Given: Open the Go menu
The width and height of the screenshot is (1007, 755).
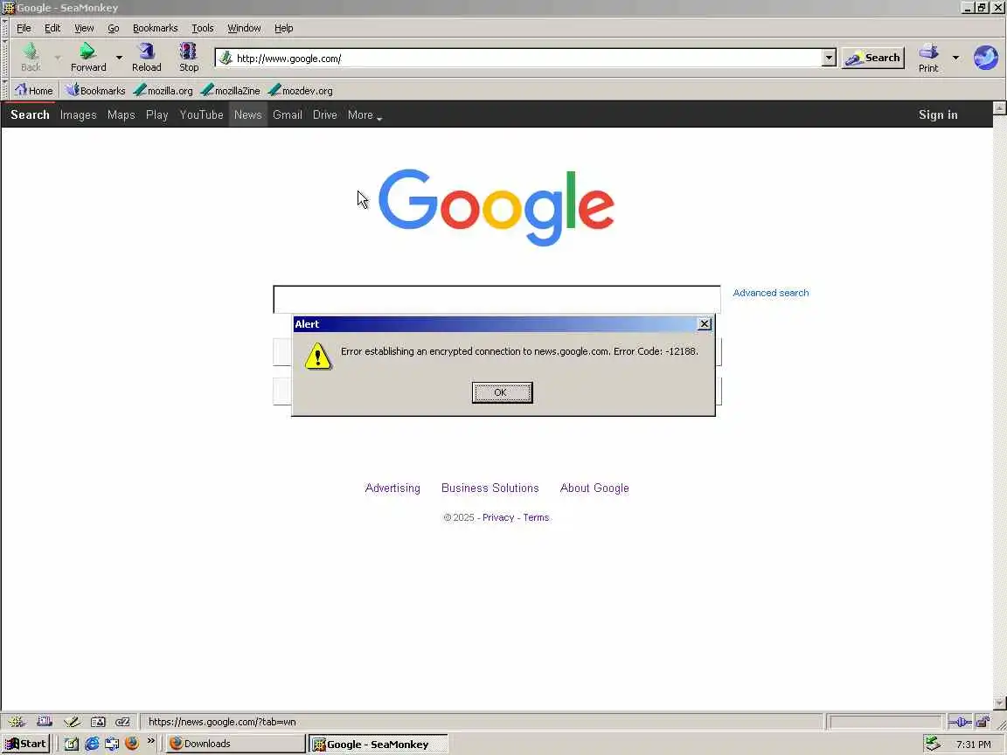Looking at the screenshot, I should click(114, 28).
